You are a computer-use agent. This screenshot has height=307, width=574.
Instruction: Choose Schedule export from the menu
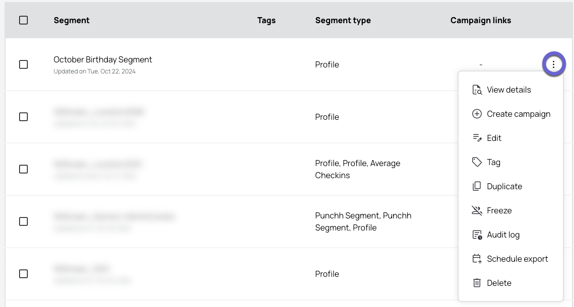point(511,259)
